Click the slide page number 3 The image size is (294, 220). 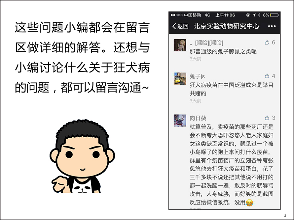point(285,215)
